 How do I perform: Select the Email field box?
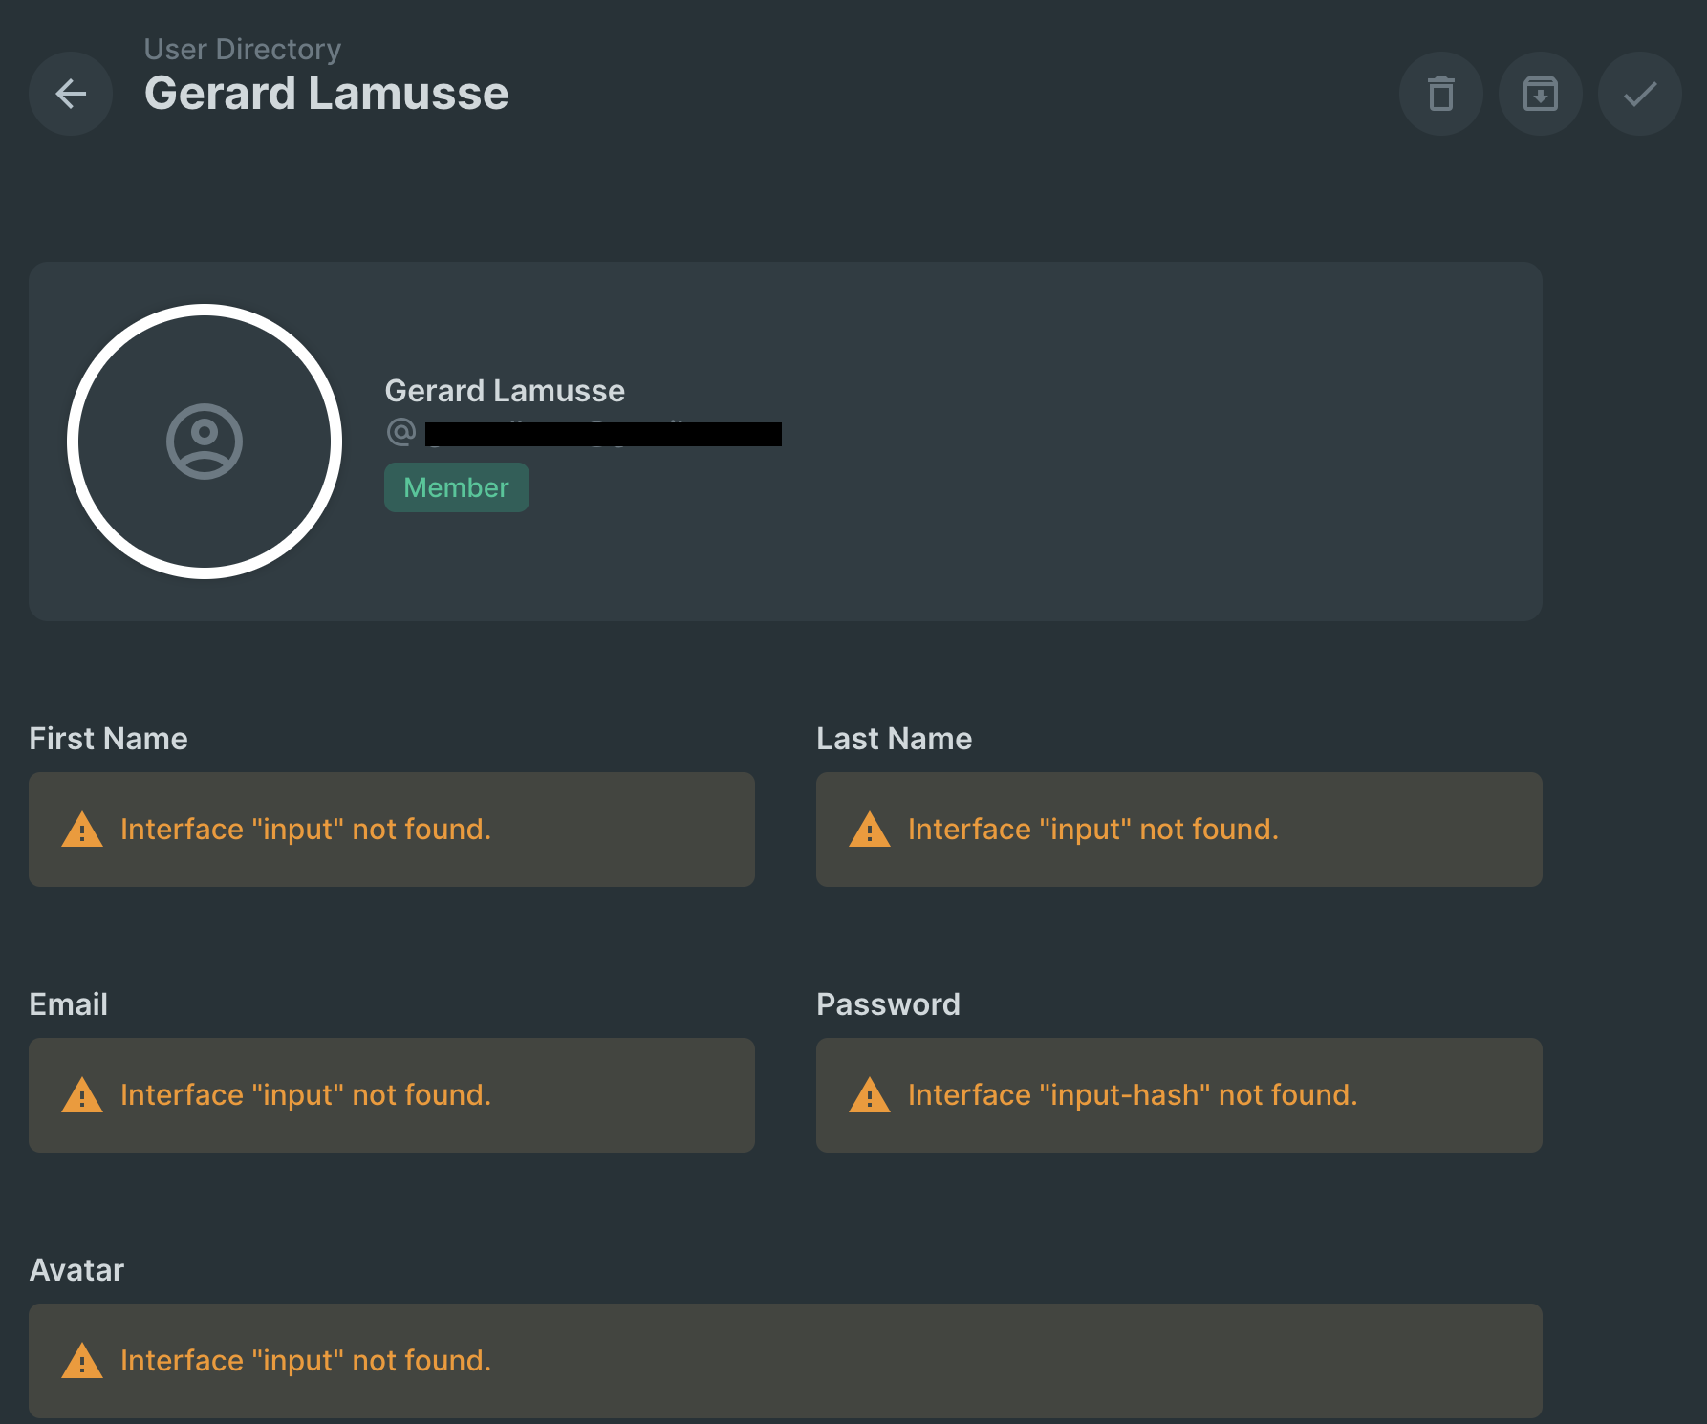pos(392,1095)
